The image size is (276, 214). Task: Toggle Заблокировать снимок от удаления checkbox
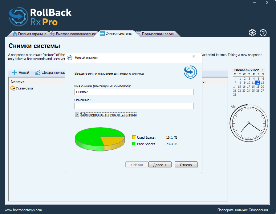pyautogui.click(x=77, y=115)
